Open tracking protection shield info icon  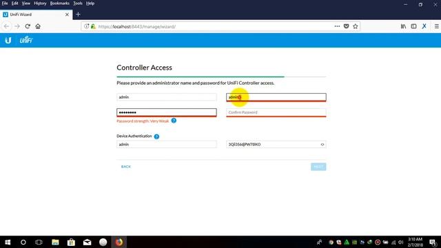[x=87, y=26]
